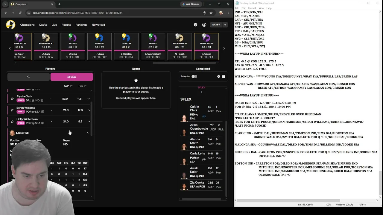Sort players by Proj
Image resolution: width=383 pixels, height=215 pixels.
(83, 86)
